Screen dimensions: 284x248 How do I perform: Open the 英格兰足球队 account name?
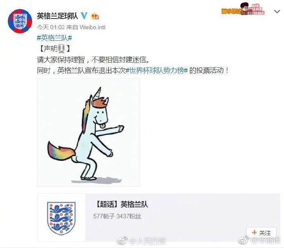pyautogui.click(x=57, y=16)
